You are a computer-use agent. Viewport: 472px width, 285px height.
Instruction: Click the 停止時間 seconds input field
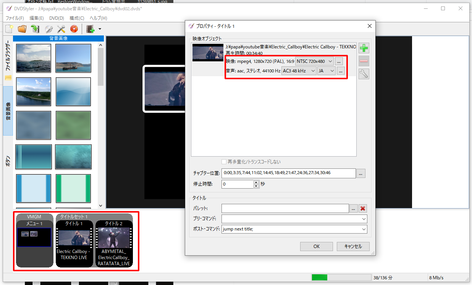coord(238,184)
